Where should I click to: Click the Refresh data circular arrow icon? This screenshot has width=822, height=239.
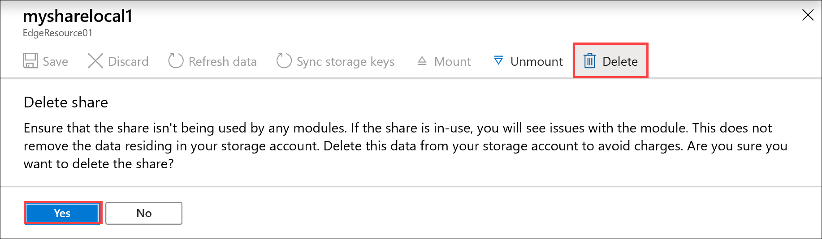(x=176, y=61)
